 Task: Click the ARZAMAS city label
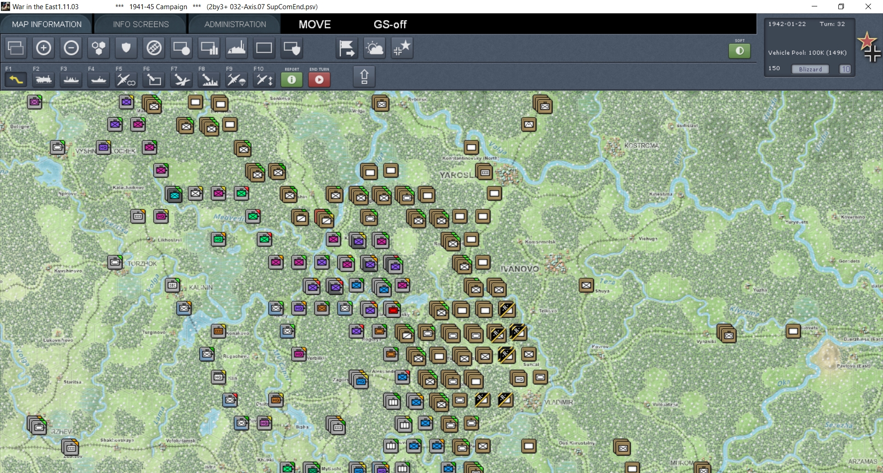[863, 461]
